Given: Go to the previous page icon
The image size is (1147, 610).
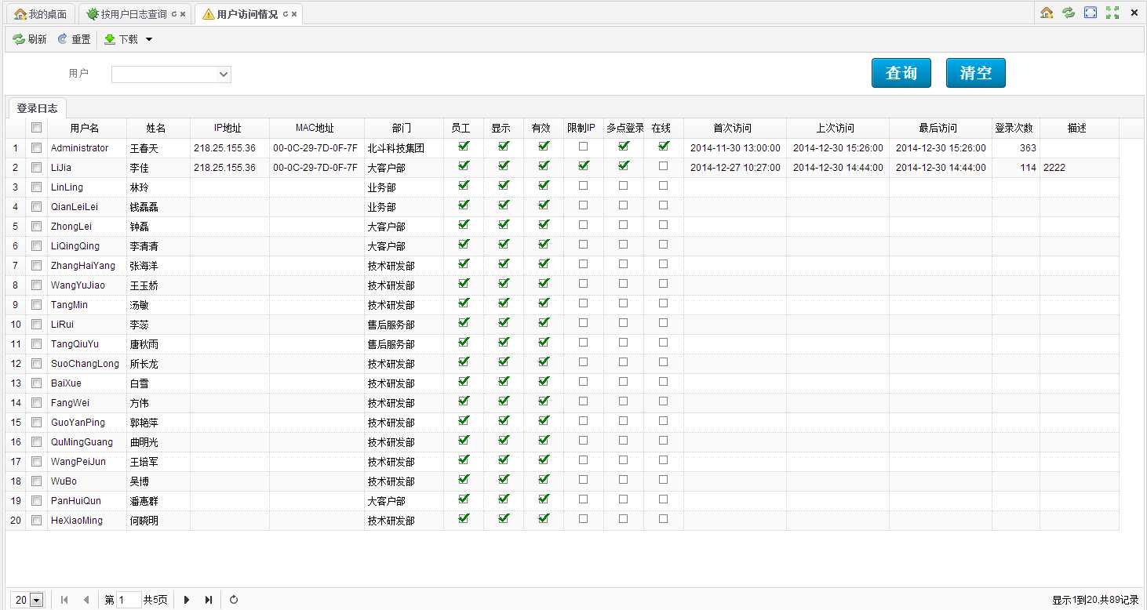Looking at the screenshot, I should point(86,600).
